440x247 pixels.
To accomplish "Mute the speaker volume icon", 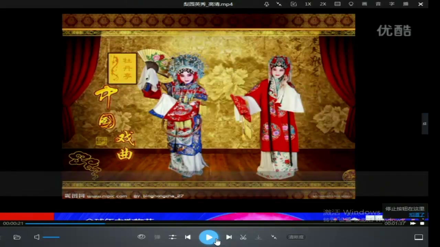I will point(37,237).
